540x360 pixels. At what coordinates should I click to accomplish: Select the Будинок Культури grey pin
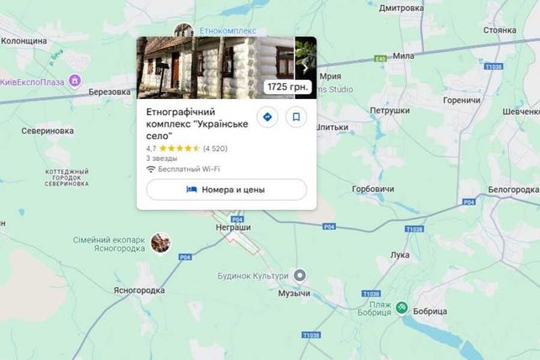300,276
